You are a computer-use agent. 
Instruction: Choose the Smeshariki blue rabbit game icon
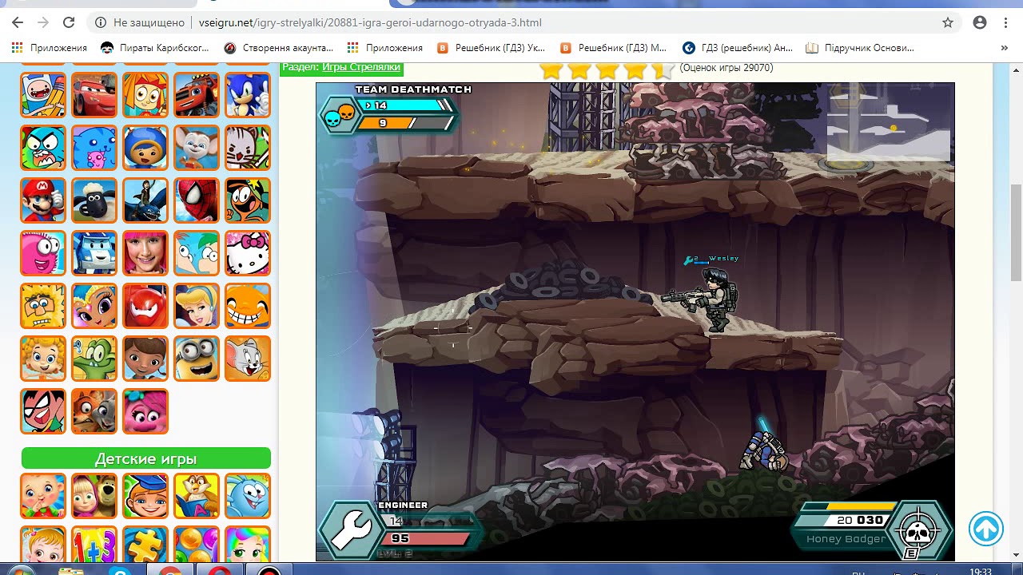[248, 495]
